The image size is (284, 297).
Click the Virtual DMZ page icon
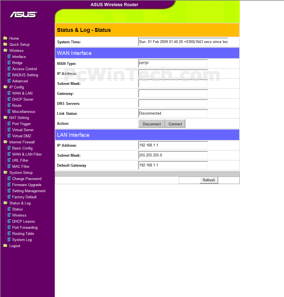click(x=9, y=136)
